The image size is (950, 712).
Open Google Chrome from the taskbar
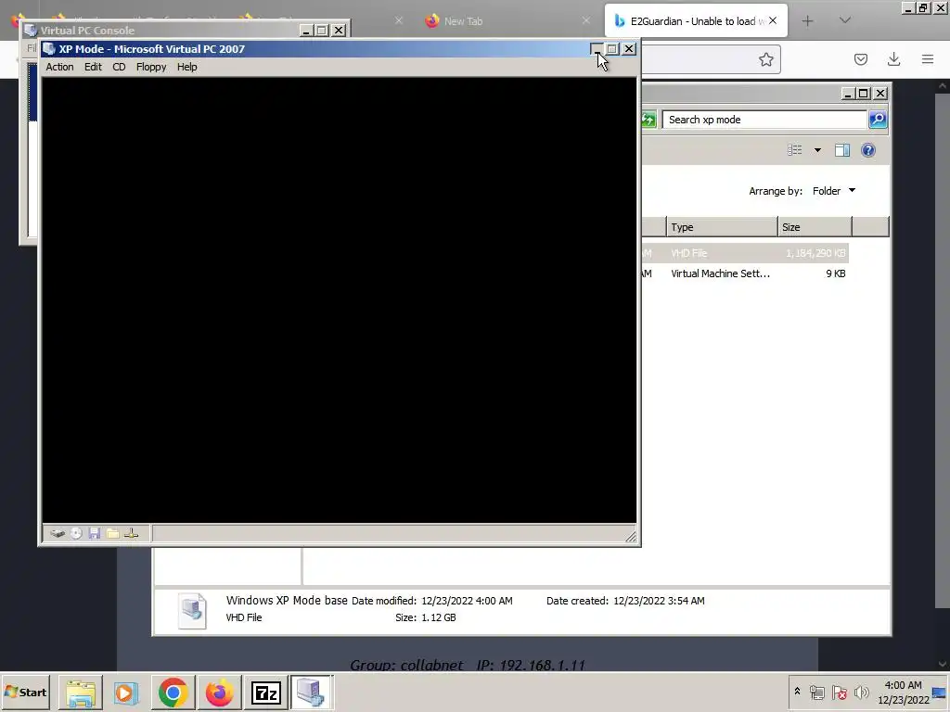(x=173, y=693)
